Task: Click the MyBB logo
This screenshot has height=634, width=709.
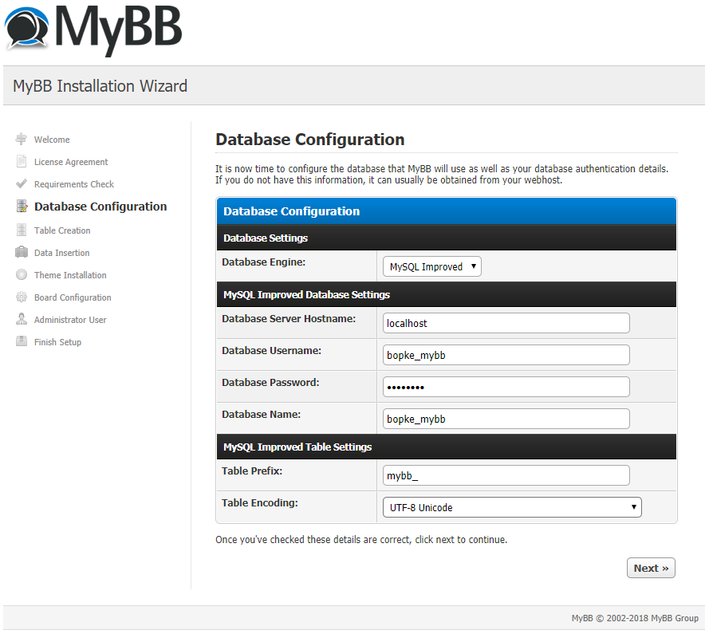Action: click(93, 30)
